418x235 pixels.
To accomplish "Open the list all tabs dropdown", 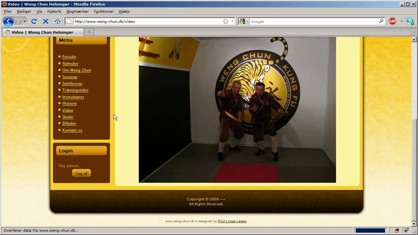I will point(414,32).
